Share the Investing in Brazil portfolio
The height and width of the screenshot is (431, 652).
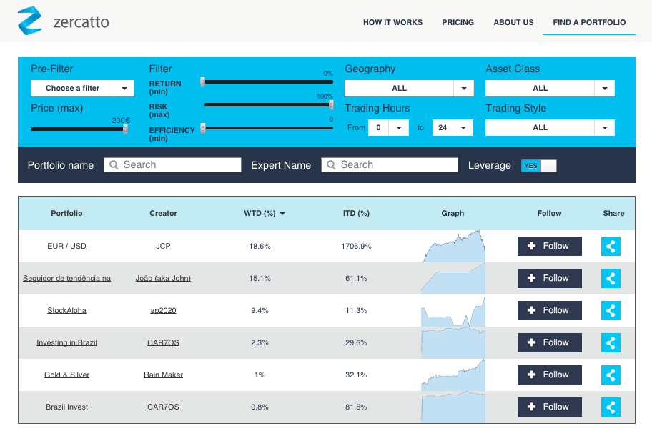(x=611, y=342)
